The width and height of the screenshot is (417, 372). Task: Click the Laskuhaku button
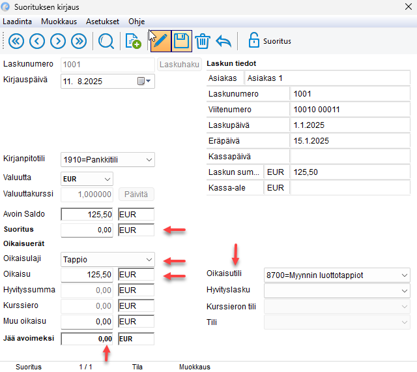point(179,65)
